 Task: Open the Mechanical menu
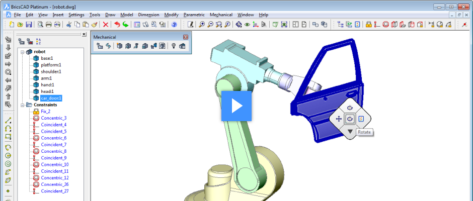coord(221,15)
